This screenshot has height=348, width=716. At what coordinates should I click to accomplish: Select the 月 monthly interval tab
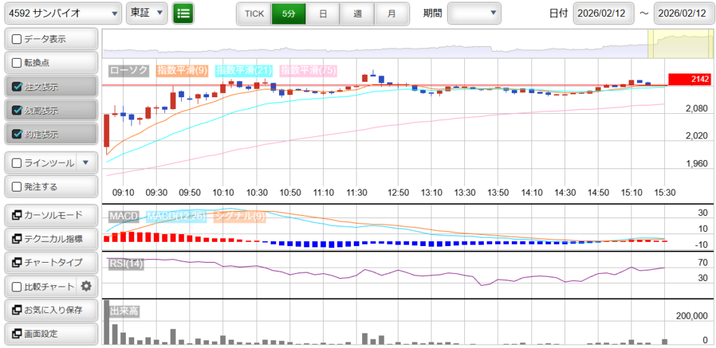tap(392, 13)
